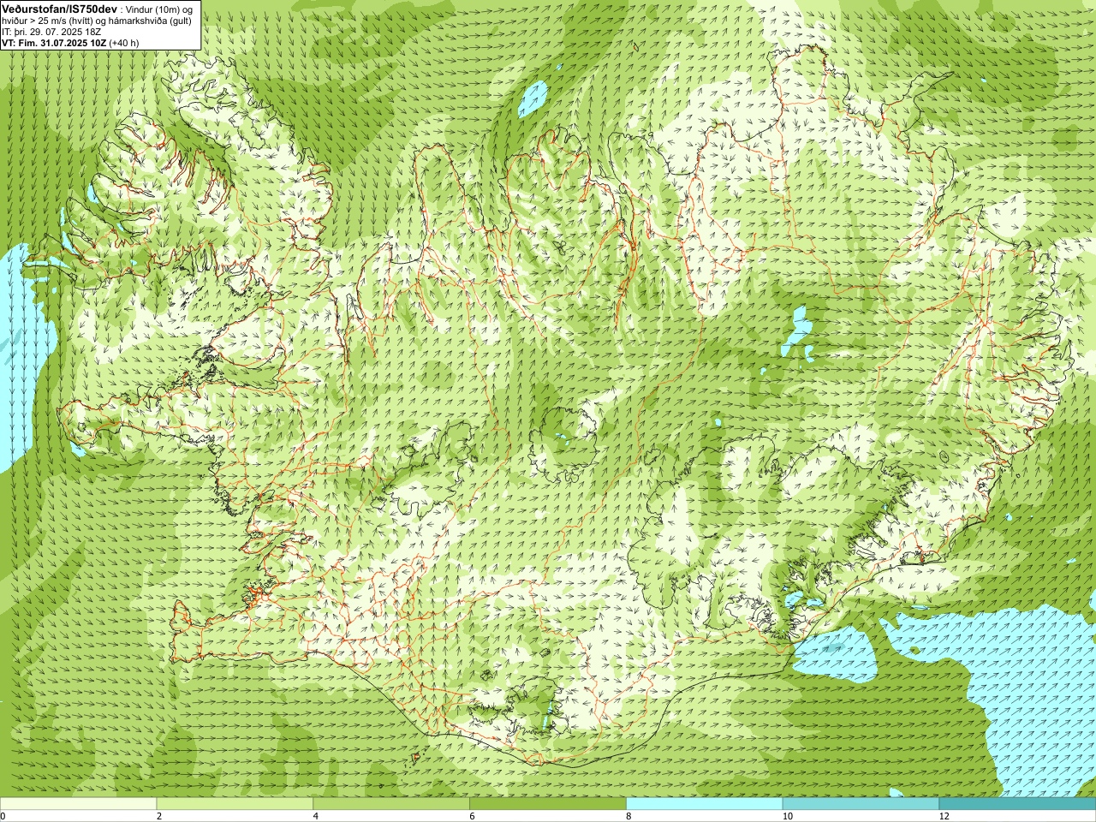Image resolution: width=1096 pixels, height=822 pixels.
Task: Click the 'VT: Fim. 31.07.2025 10Z' valid time
Action: (x=54, y=43)
